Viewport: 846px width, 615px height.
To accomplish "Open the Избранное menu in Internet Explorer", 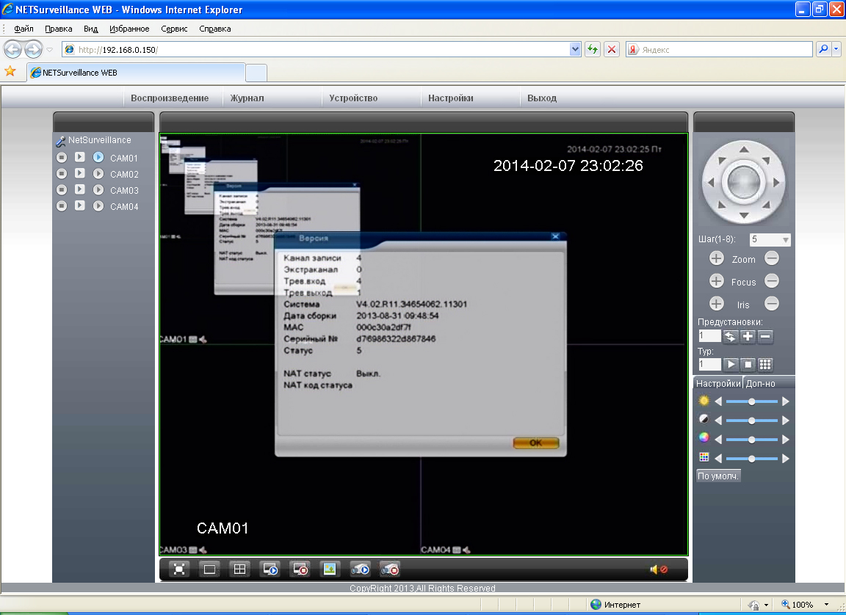I will [129, 29].
